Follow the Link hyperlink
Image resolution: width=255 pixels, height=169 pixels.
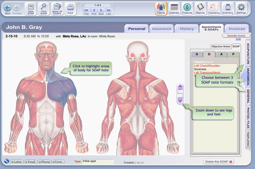(238, 39)
